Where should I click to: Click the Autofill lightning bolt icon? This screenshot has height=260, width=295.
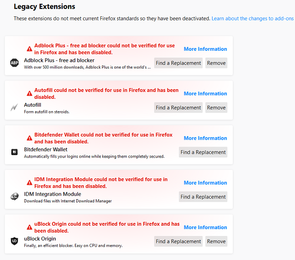[x=14, y=108]
